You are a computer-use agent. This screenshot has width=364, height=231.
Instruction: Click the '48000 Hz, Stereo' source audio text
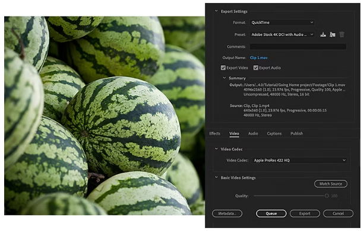click(258, 115)
